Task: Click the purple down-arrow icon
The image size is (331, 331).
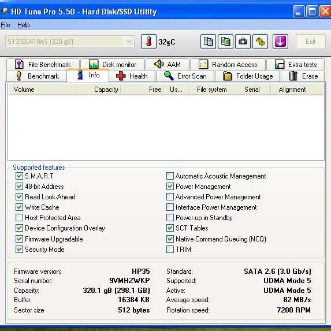Action: coord(280,42)
